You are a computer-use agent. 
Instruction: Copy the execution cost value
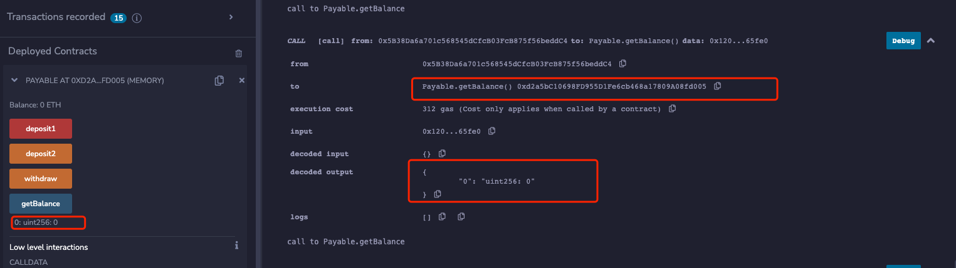tap(672, 109)
